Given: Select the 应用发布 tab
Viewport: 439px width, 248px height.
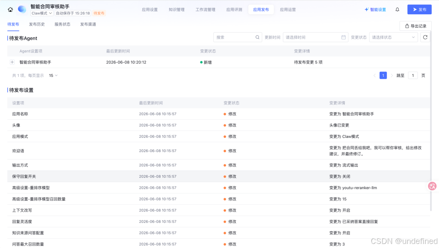Looking at the screenshot, I should click(x=261, y=9).
